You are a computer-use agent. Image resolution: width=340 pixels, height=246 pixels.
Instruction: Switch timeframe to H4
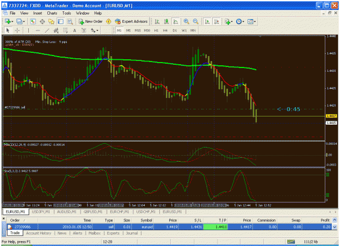[165, 30]
